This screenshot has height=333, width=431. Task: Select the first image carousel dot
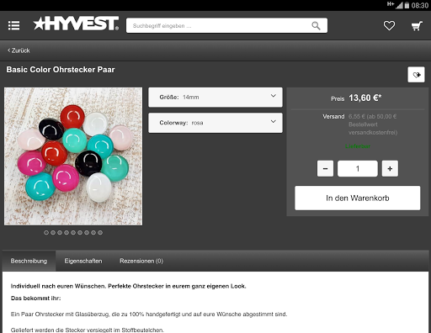tap(46, 233)
